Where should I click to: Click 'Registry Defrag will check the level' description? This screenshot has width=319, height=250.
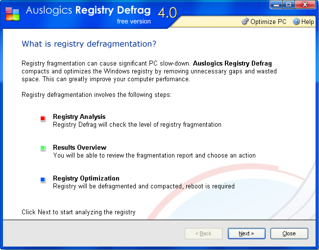pos(137,124)
